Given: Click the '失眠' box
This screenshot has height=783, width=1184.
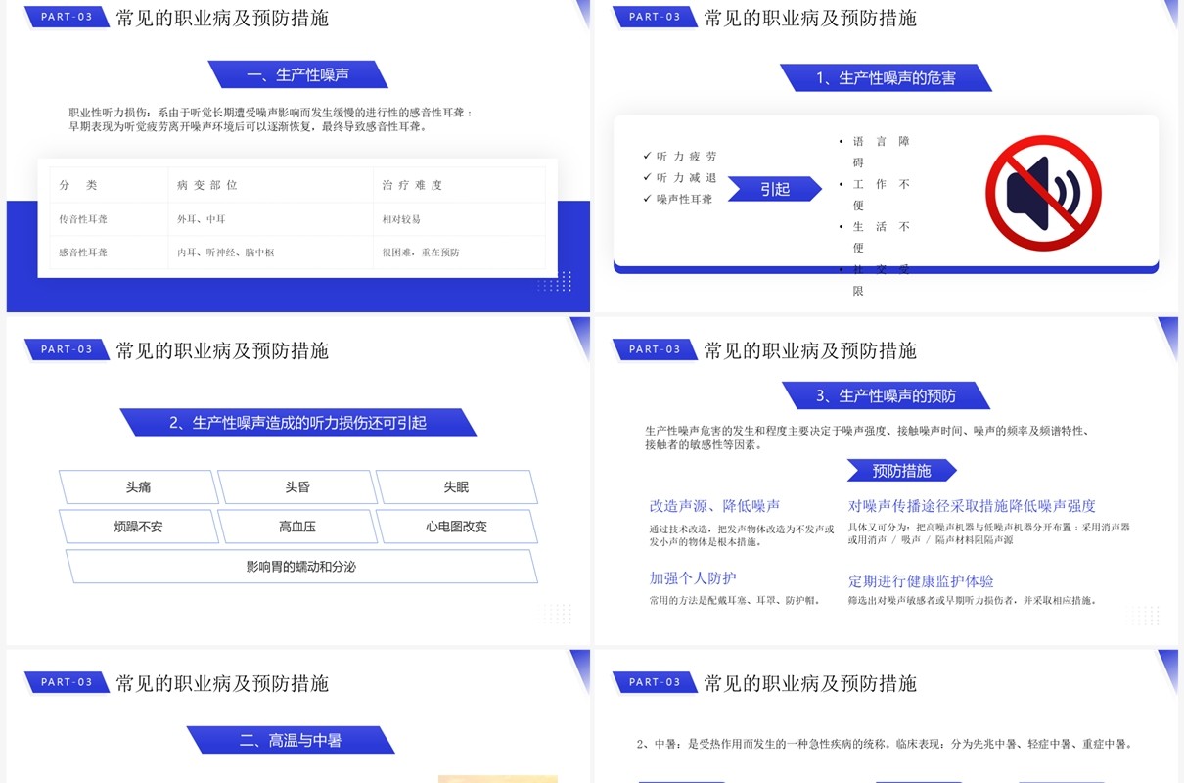Looking at the screenshot, I should click(456, 486).
